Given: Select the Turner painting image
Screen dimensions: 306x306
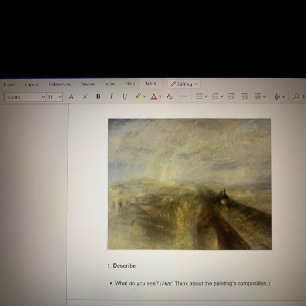Looking at the screenshot, I should coord(190,184).
